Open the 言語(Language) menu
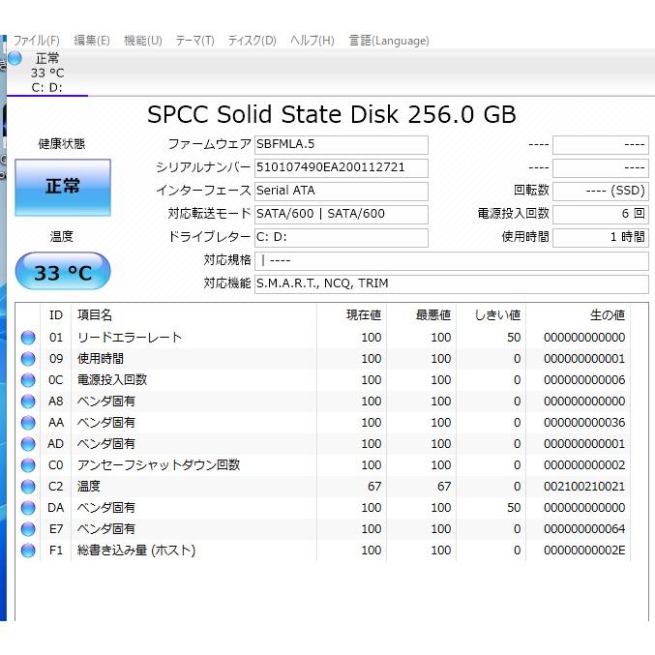This screenshot has height=655, width=655. pyautogui.click(x=389, y=41)
